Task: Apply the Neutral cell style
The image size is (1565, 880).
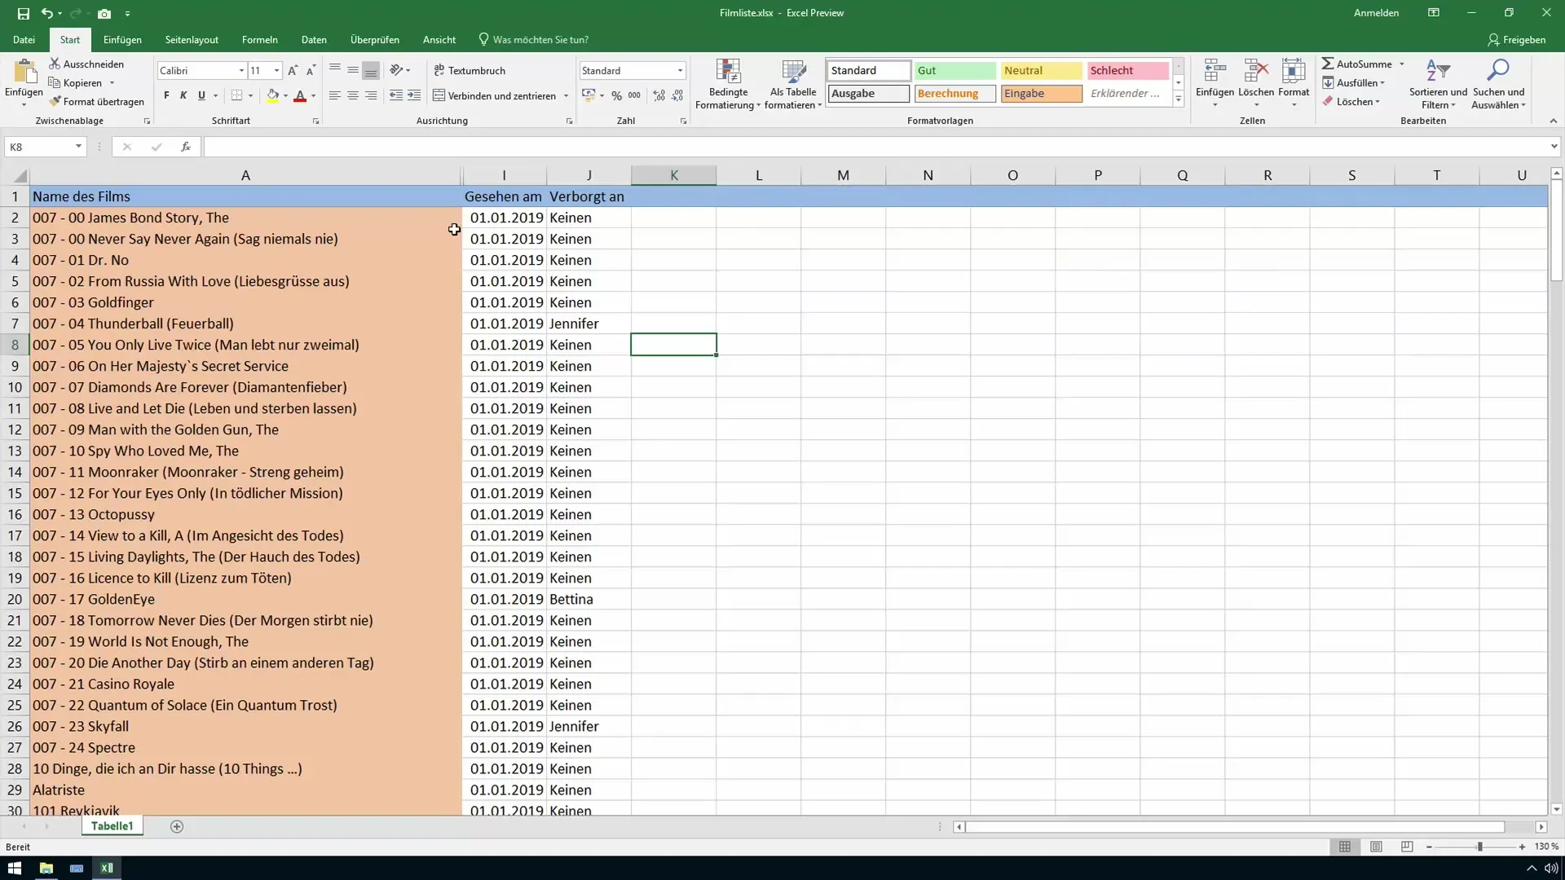Action: 1042,71
